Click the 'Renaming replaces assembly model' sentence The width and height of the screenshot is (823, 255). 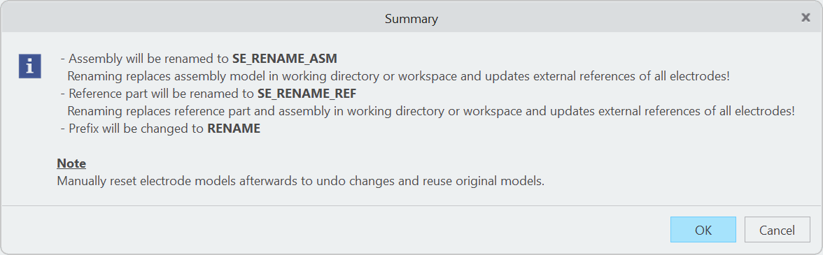[x=399, y=75]
